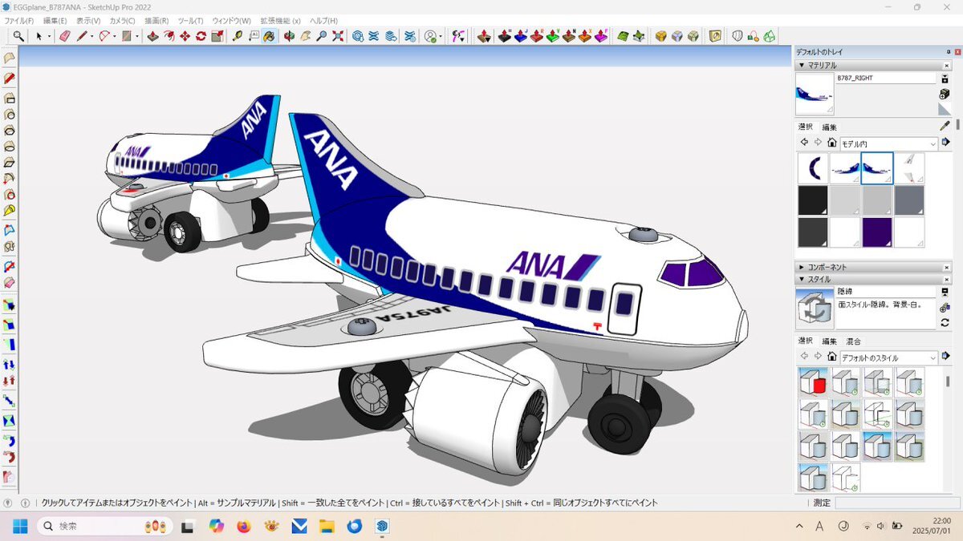
Task: Activate the Paint Bucket tool
Action: 270,36
